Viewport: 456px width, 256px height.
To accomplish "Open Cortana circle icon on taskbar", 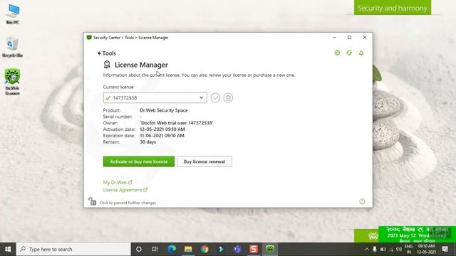I will tap(139, 249).
